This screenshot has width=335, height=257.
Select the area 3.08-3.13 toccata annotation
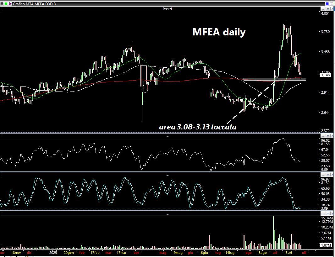click(x=198, y=127)
